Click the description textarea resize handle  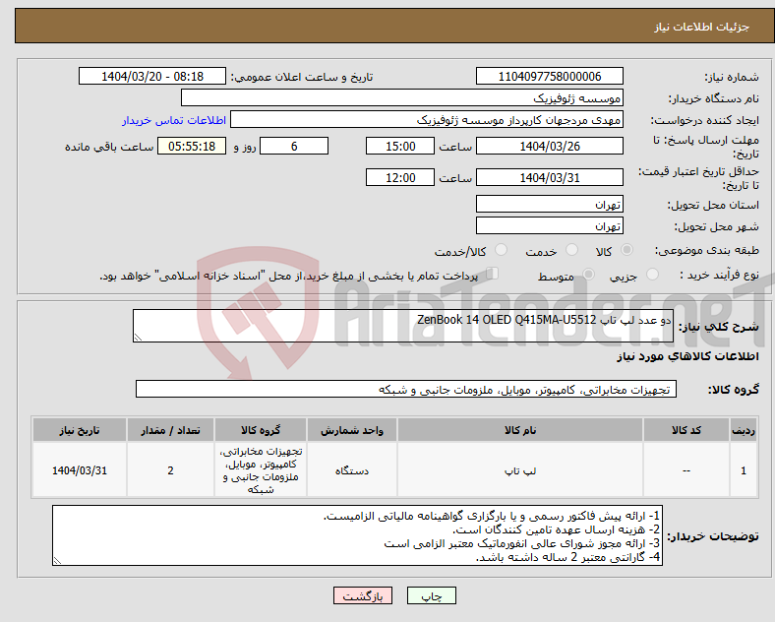pos(138,338)
